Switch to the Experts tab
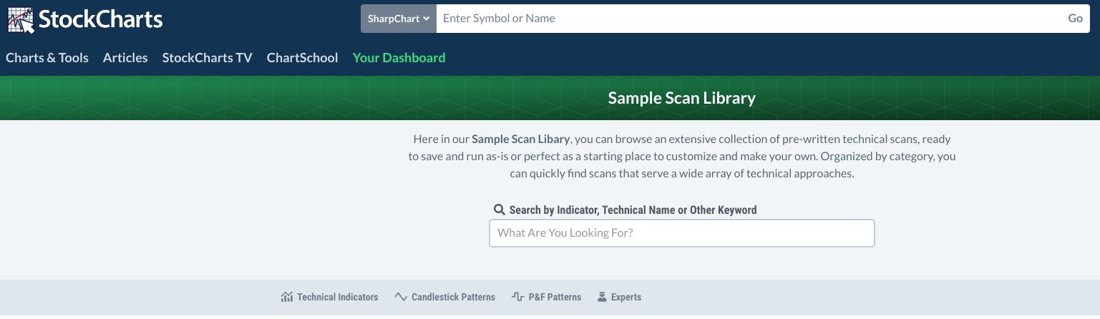The width and height of the screenshot is (1100, 319). 626,297
